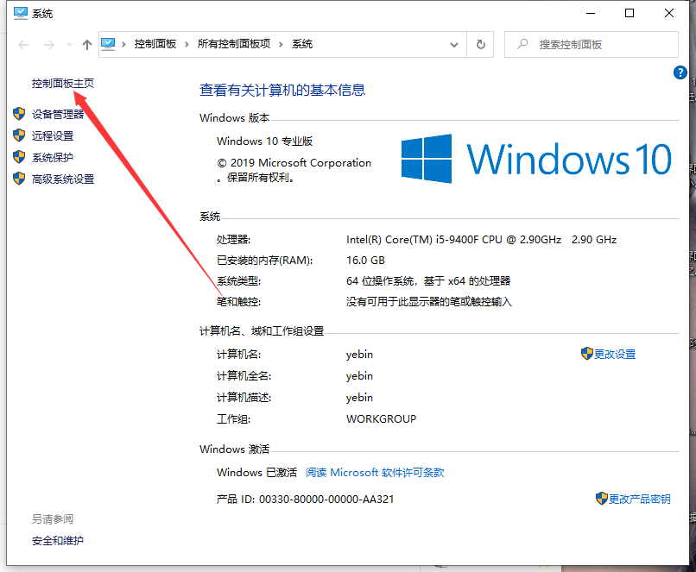The image size is (696, 572).
Task: Click the shield icon beside 设备管理器
Action: 19,114
